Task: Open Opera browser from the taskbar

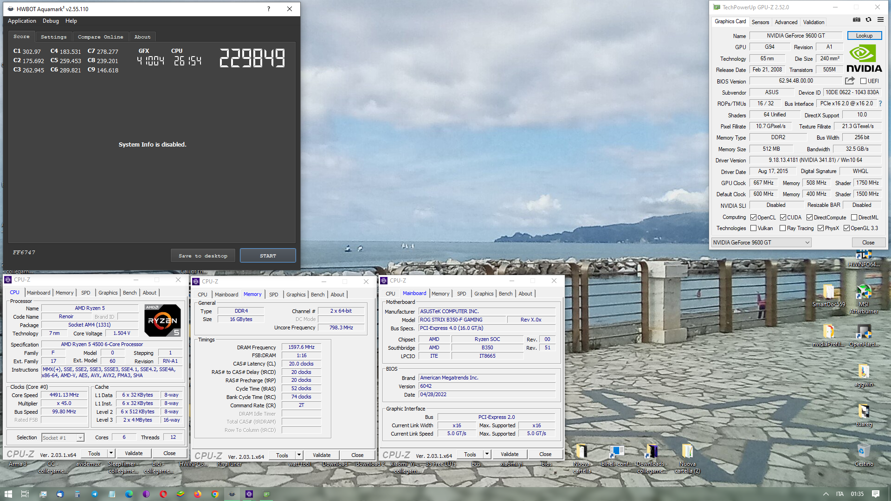Action: 163,494
